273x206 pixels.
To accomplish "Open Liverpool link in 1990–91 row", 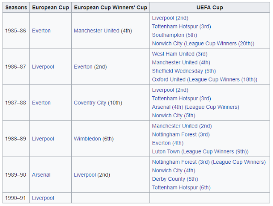I will point(43,198).
